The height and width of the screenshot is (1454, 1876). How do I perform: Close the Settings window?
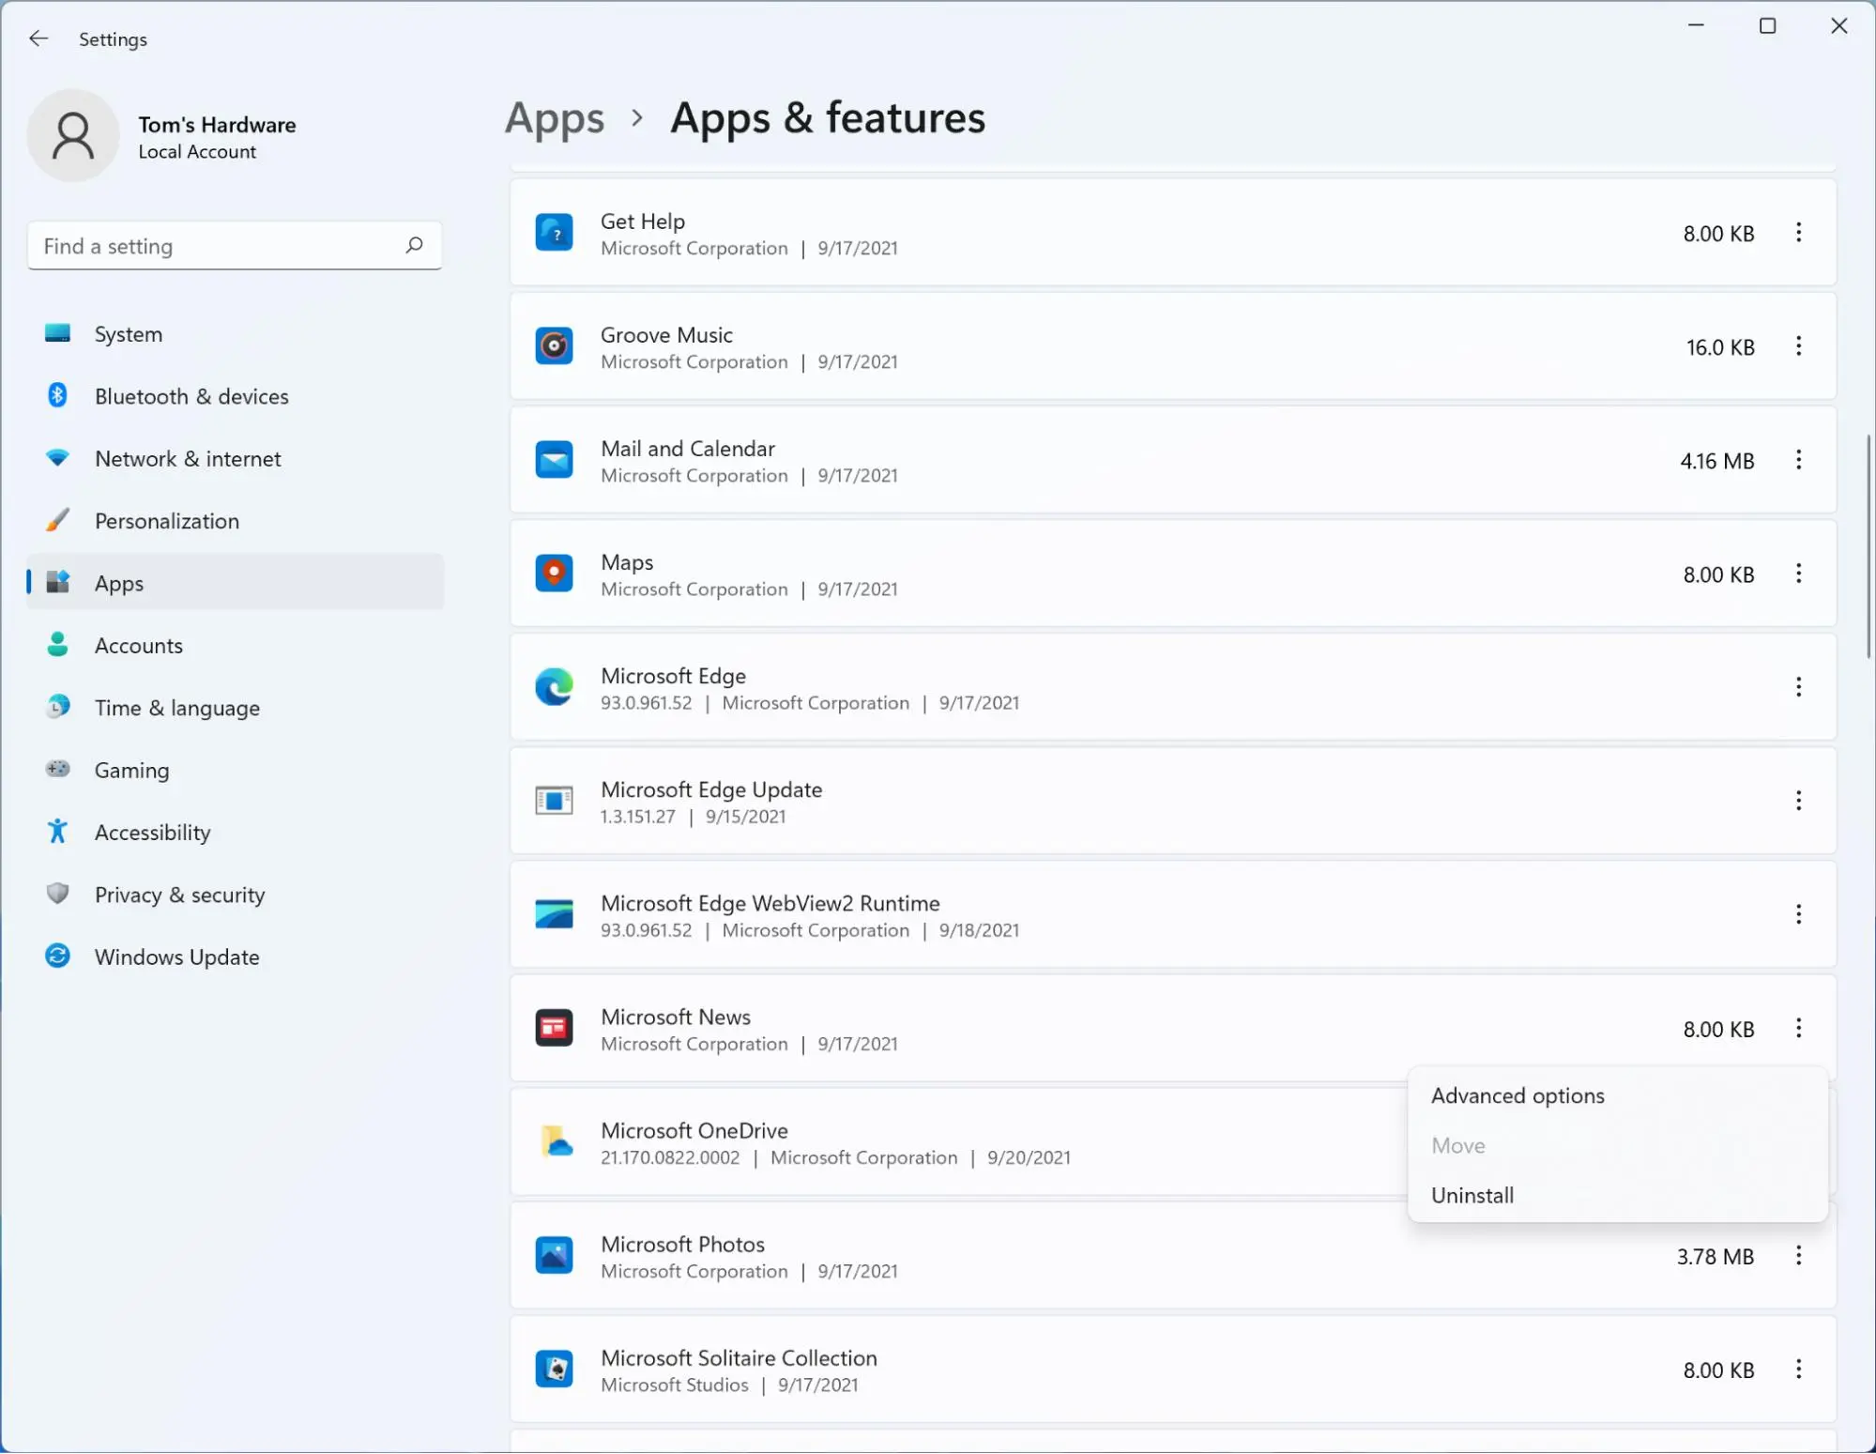tap(1838, 26)
